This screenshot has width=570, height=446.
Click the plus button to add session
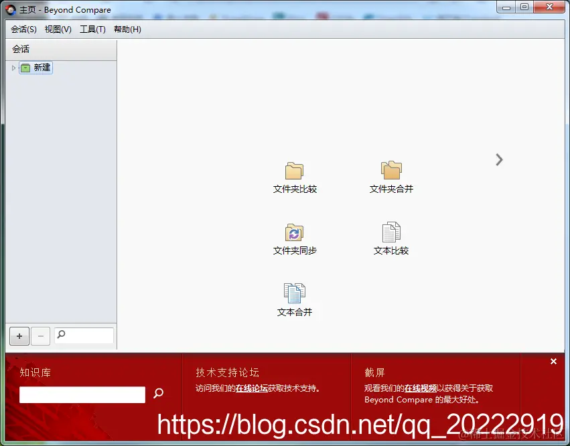click(19, 336)
